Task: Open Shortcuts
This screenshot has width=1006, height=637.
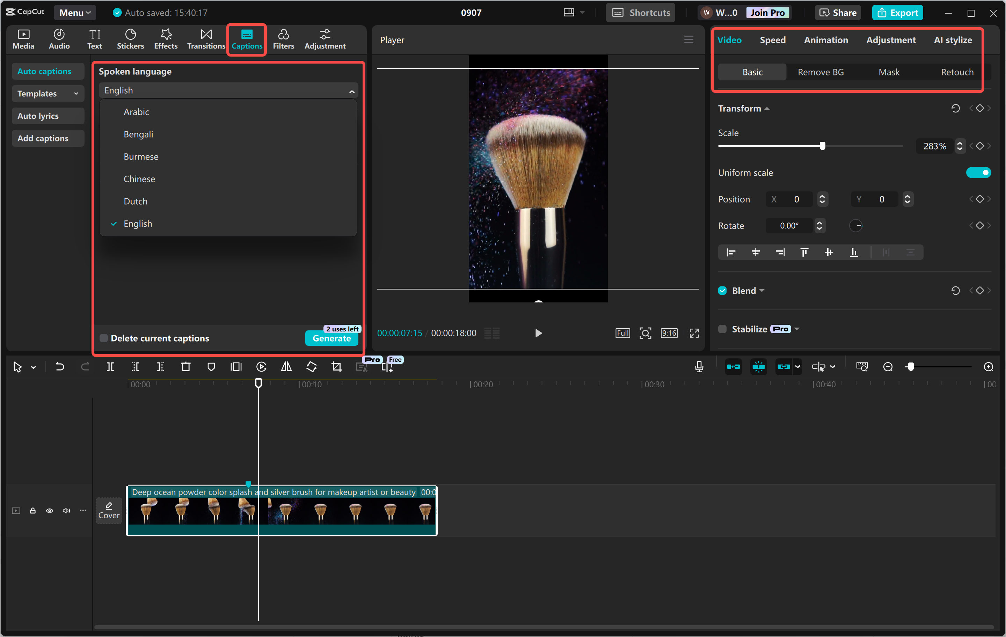Action: pyautogui.click(x=640, y=13)
